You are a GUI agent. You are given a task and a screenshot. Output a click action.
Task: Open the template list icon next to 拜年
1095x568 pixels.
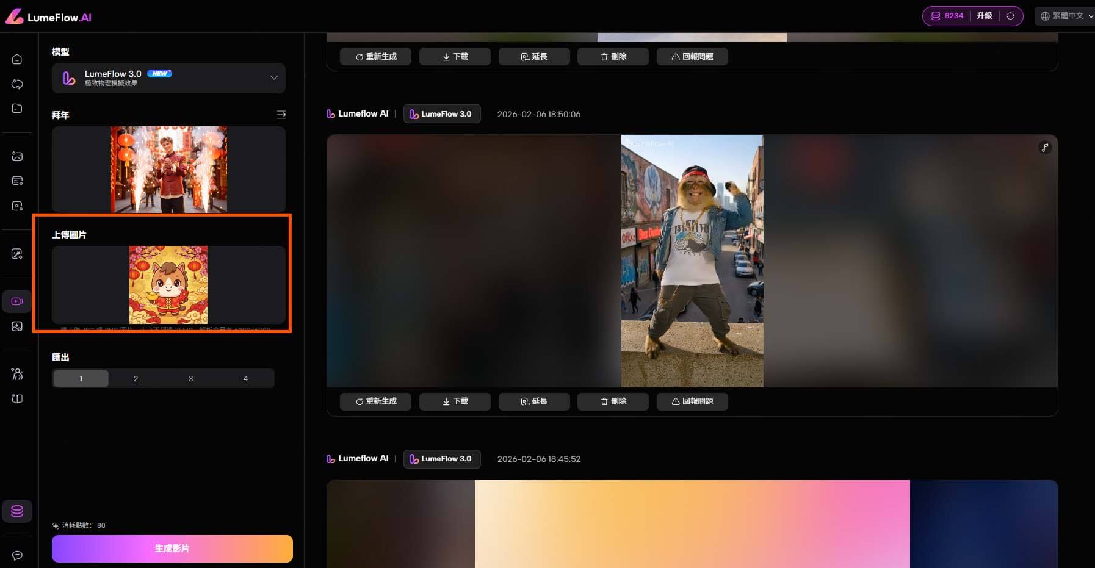click(281, 115)
